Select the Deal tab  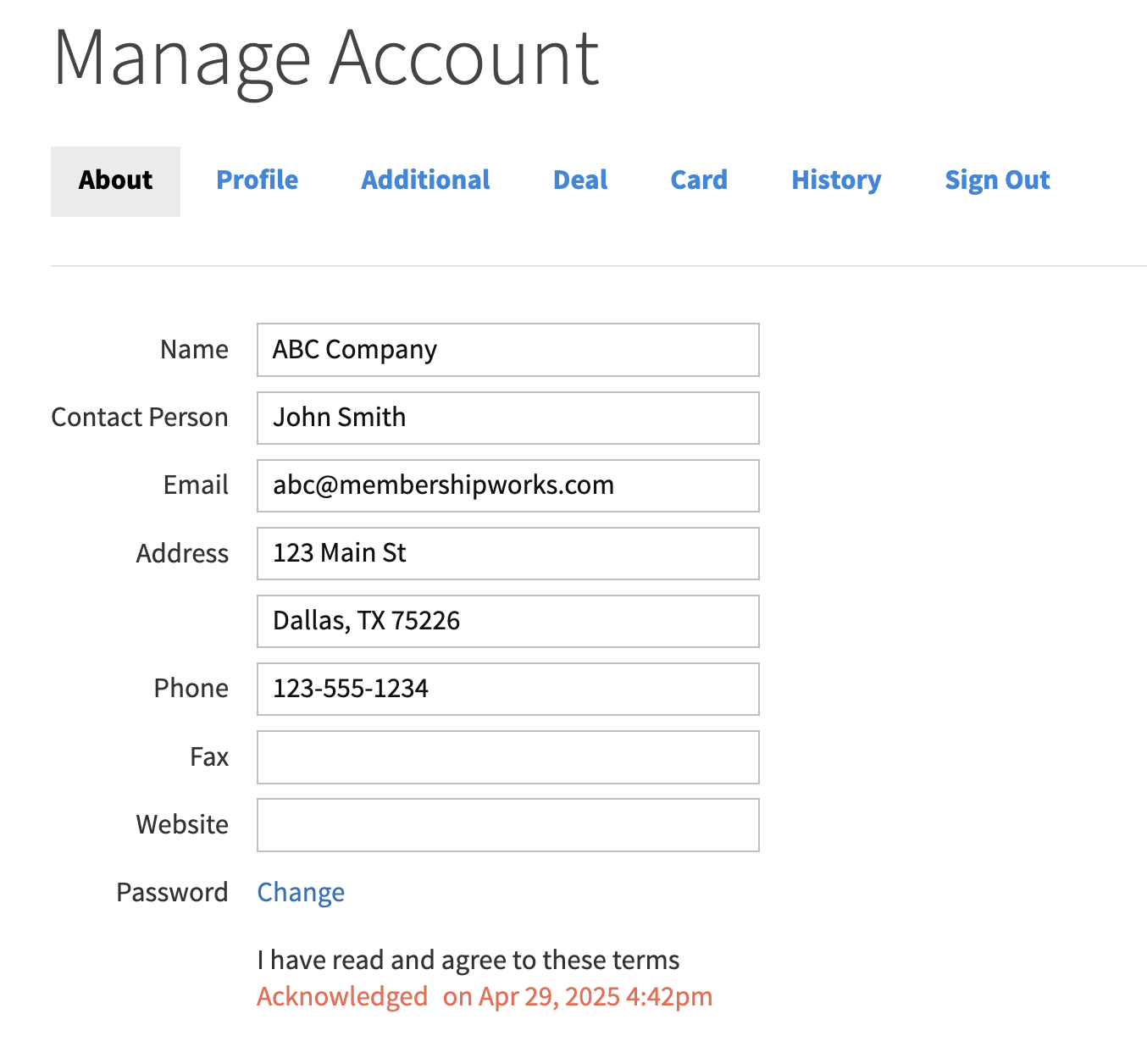click(x=580, y=180)
